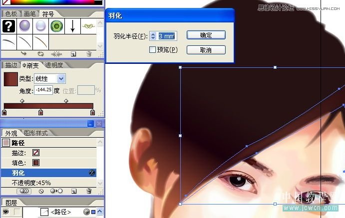Viewport: 345px width, 218px height.
Task: Select the 羽化 effect row
Action: 49,173
